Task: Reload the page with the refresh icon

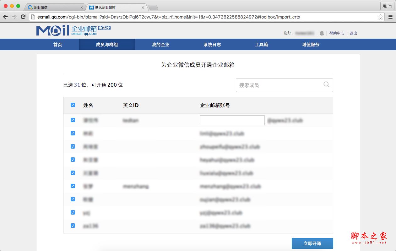Action: tap(23, 17)
